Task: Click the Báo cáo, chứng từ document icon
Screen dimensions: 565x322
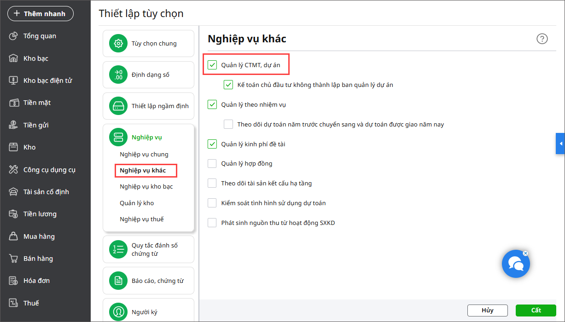Action: click(118, 281)
